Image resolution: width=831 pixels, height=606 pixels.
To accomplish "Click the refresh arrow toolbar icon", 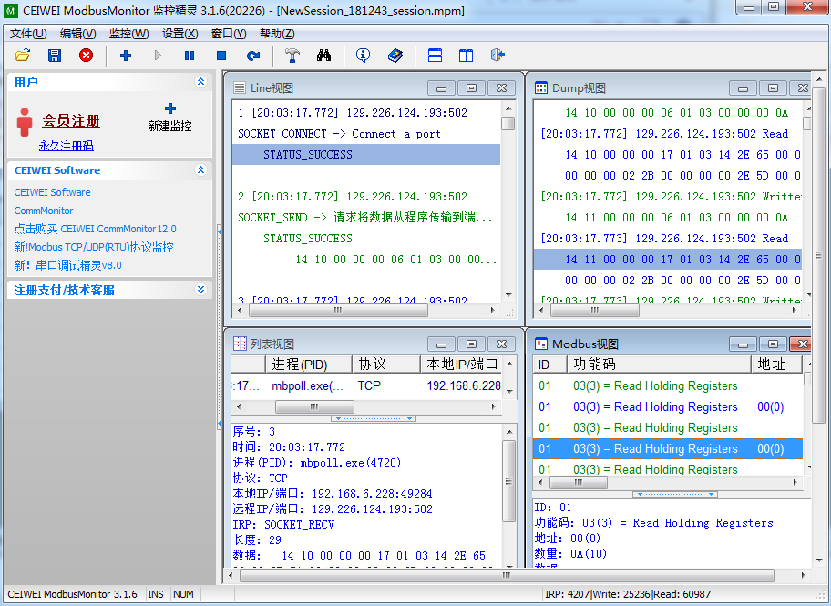I will click(253, 56).
